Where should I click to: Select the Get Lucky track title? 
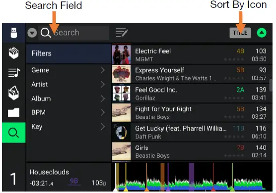pos(181,129)
